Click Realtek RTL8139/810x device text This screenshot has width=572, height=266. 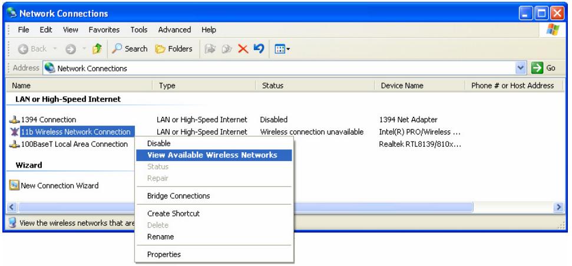420,144
